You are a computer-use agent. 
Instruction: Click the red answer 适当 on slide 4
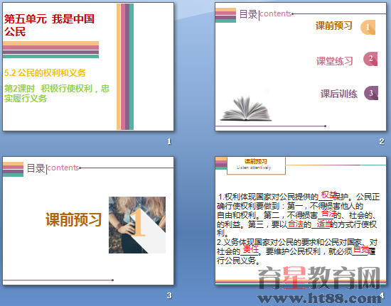pos(325,224)
